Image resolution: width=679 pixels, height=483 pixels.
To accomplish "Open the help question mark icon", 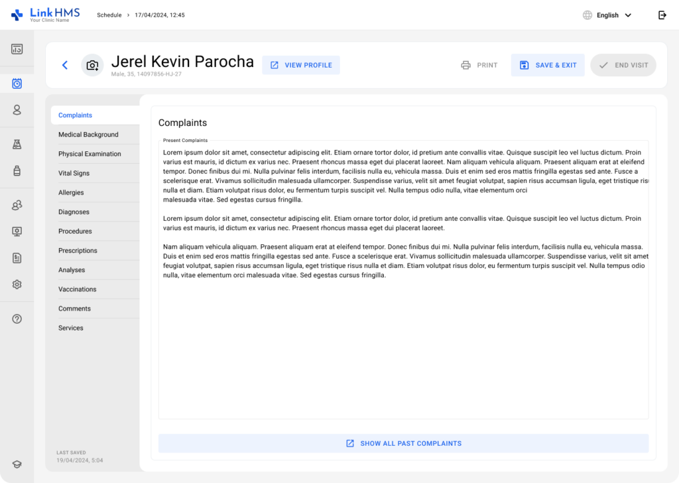I will pos(17,319).
